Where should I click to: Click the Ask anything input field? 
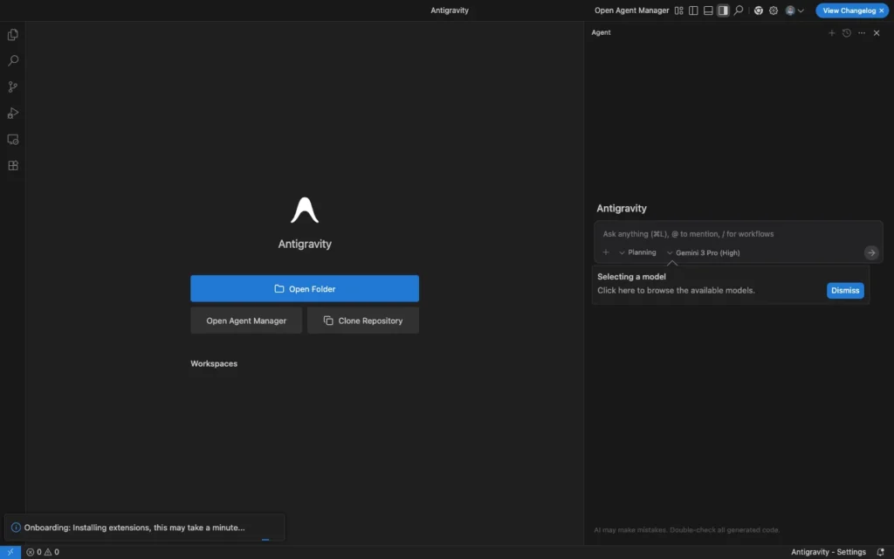click(x=738, y=234)
